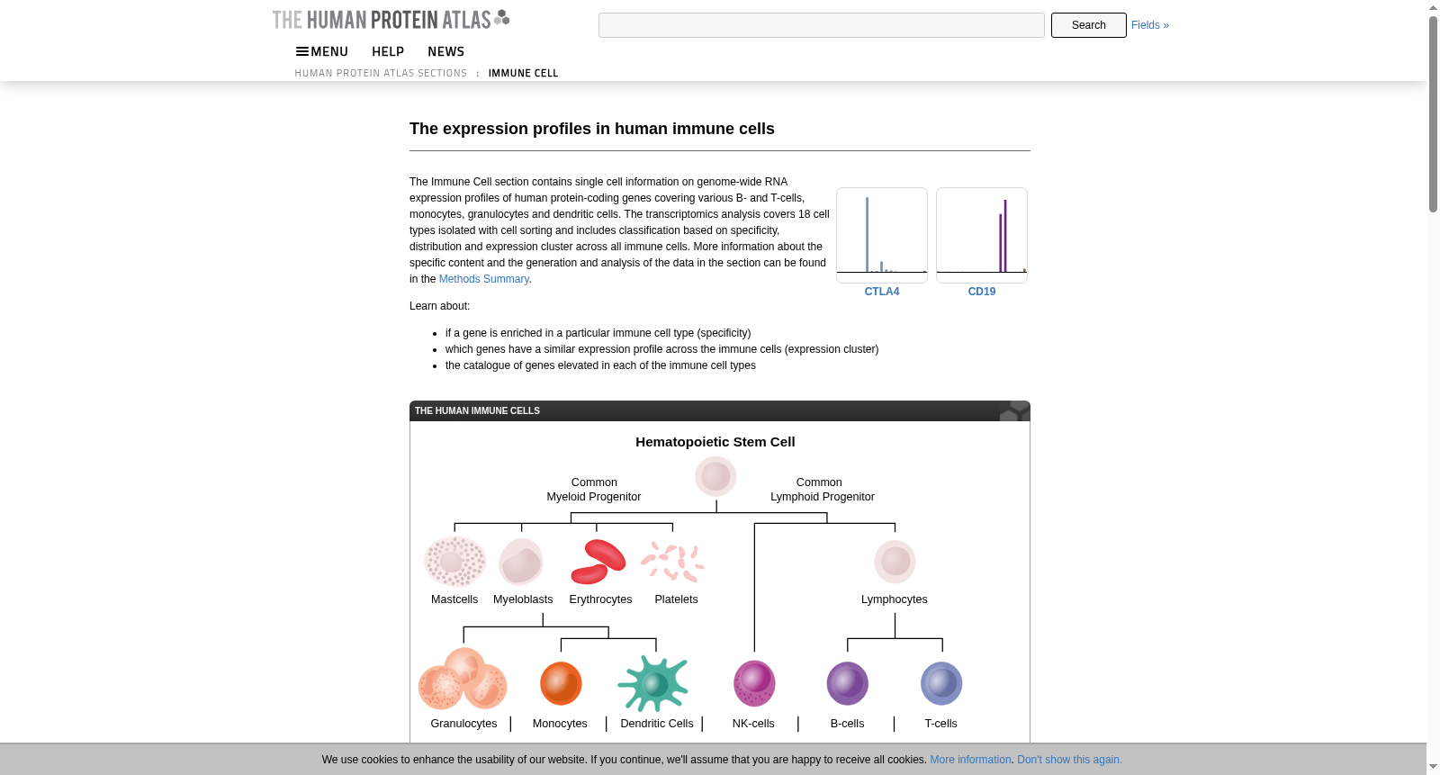Open the teal Dendritic Cells icon
The image size is (1440, 775).
[x=653, y=683]
